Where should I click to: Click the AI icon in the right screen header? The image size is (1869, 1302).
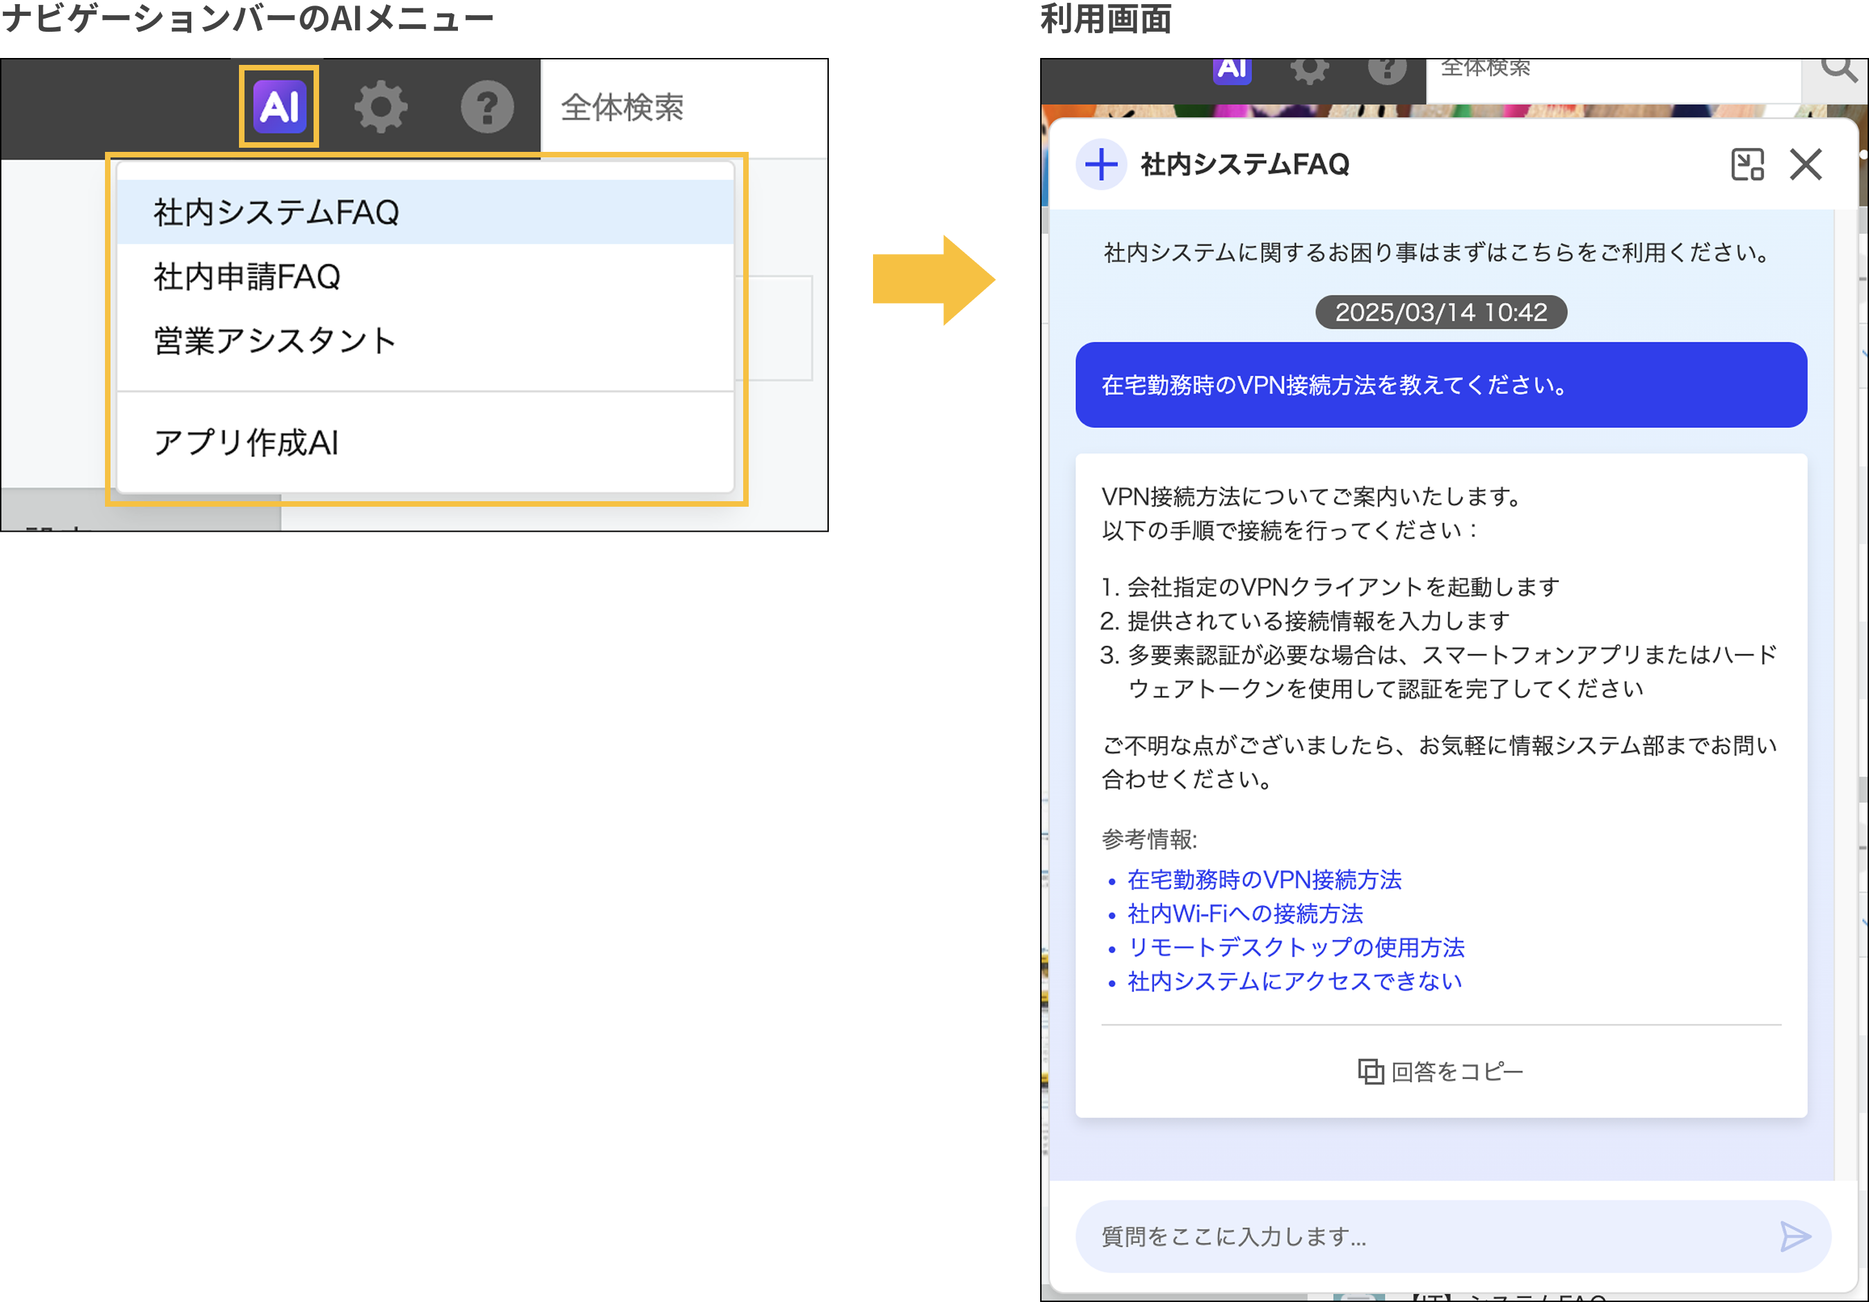[1231, 70]
